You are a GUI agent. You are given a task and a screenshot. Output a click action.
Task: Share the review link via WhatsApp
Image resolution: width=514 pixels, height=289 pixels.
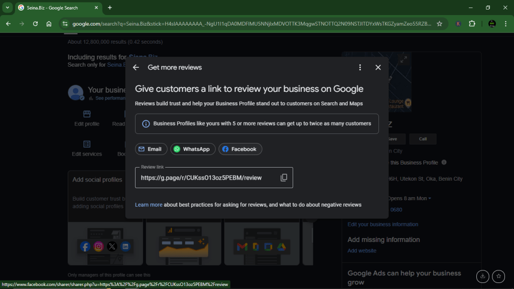193,149
